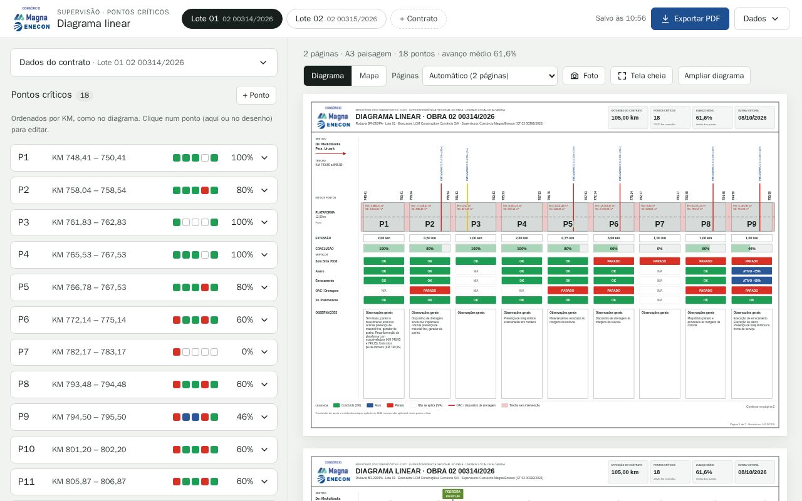Expand the Dados do contrato panel
This screenshot has height=501, width=802.
click(x=143, y=63)
